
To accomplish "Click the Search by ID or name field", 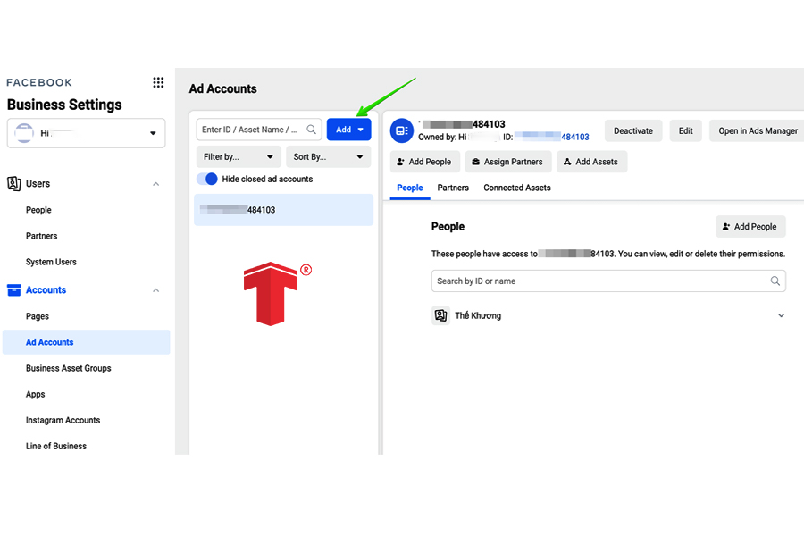I will [x=608, y=281].
